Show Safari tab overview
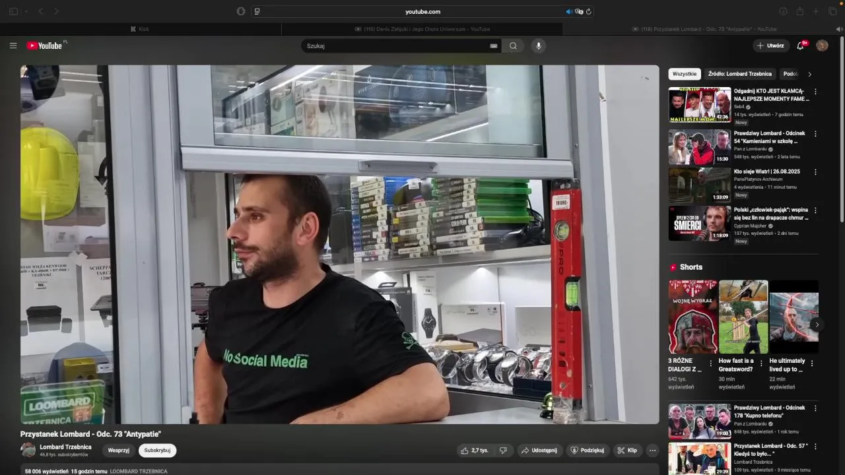 pos(832,11)
